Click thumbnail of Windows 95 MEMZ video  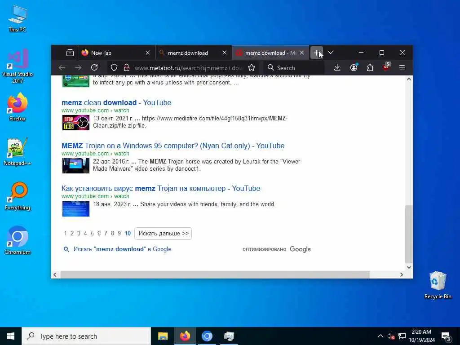click(75, 166)
